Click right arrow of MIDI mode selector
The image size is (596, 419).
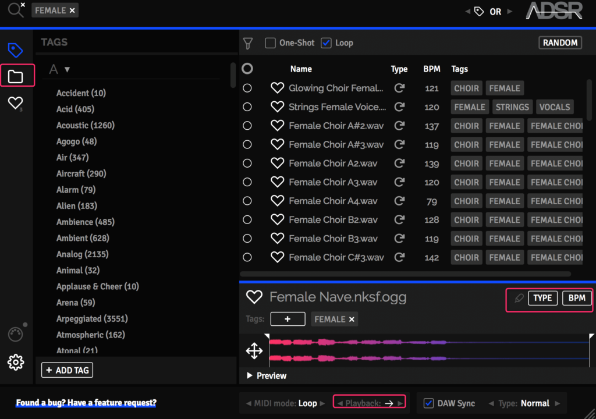pyautogui.click(x=322, y=403)
